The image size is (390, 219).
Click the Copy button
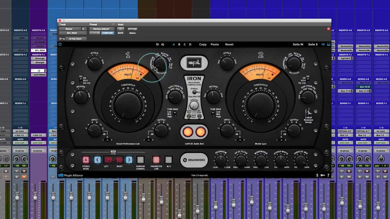click(x=203, y=44)
